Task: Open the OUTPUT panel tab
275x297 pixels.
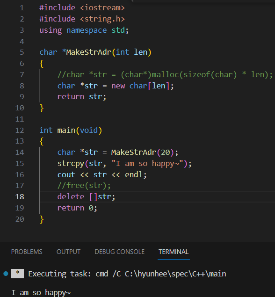Action: coord(68,252)
